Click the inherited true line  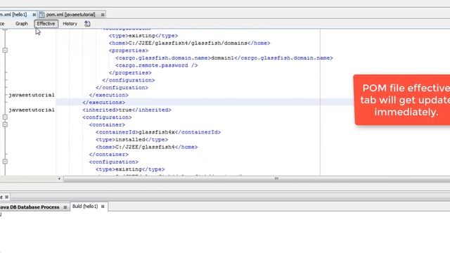pyautogui.click(x=127, y=110)
